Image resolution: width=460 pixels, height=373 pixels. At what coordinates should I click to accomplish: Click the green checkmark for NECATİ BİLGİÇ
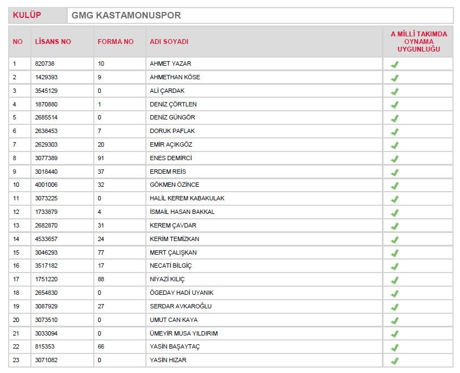[x=394, y=267]
